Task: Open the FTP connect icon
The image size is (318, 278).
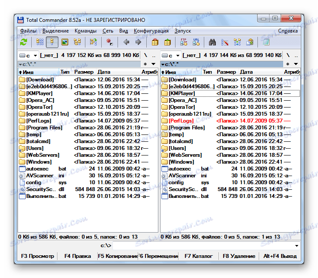Action: (x=184, y=42)
